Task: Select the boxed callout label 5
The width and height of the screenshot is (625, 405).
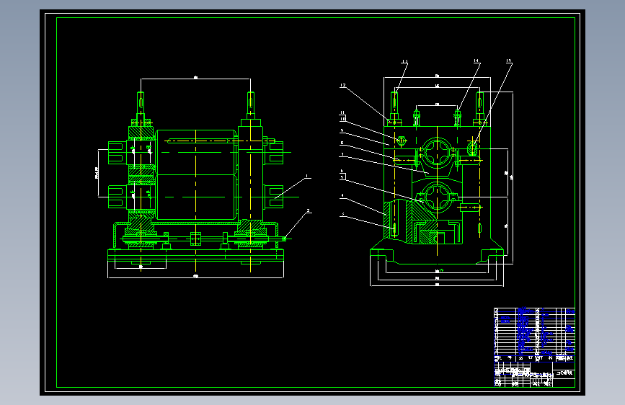Action: [x=342, y=177]
